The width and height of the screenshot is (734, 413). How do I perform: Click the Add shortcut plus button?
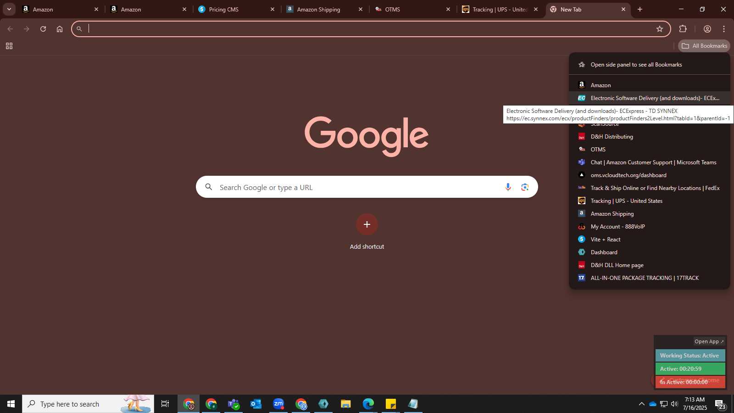coord(367,224)
